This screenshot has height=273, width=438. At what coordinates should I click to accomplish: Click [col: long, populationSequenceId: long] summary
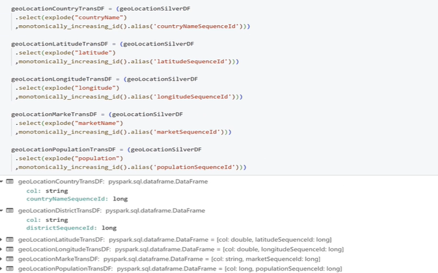283,269
